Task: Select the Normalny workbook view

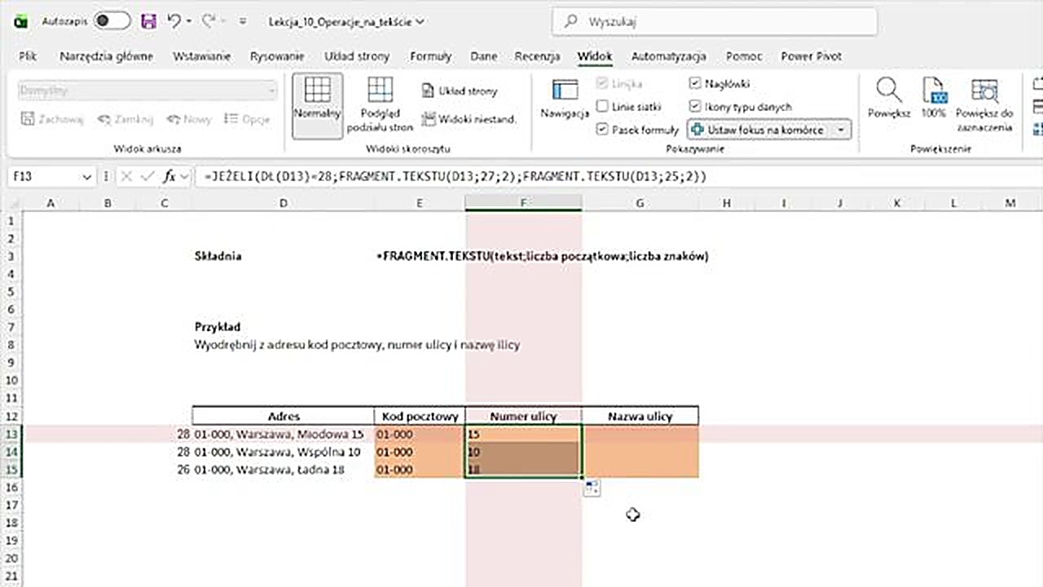Action: (317, 104)
